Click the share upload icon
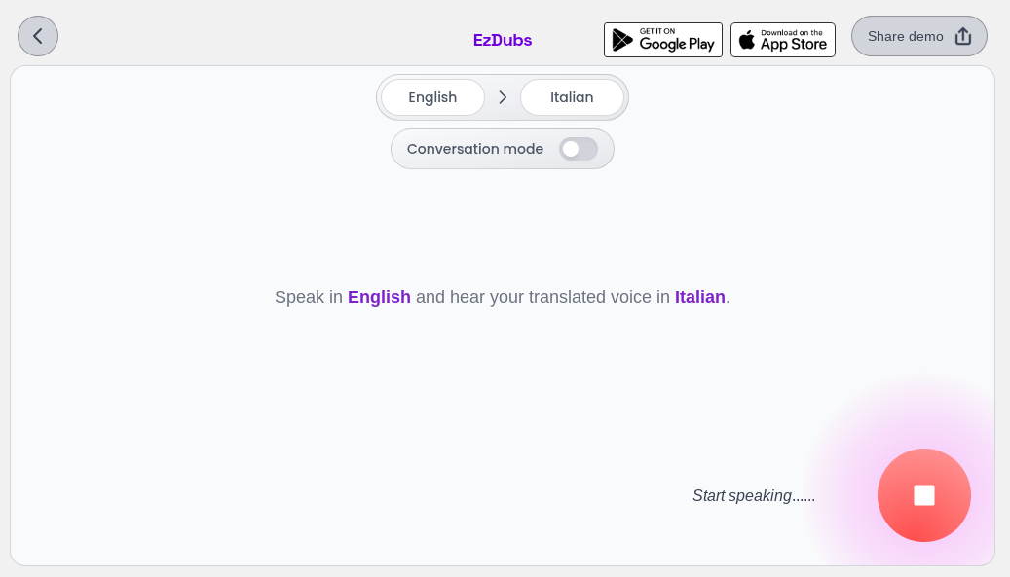This screenshot has height=577, width=1010. click(x=963, y=36)
